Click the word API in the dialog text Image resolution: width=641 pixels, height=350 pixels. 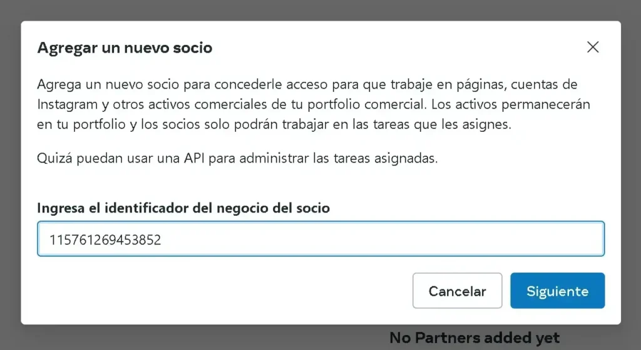194,158
